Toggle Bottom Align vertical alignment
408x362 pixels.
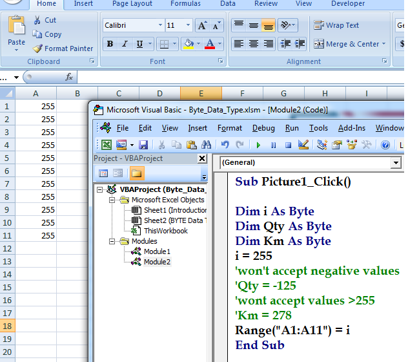click(x=269, y=25)
